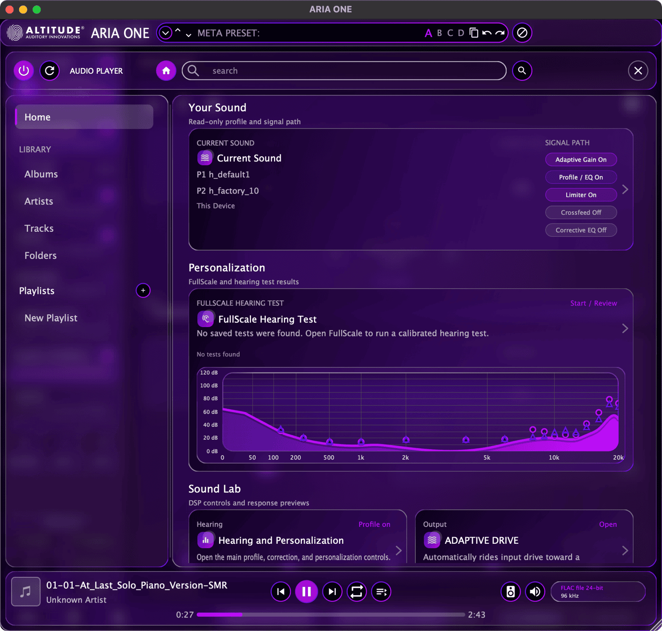The image size is (662, 631).
Task: Open Artists in the library
Action: pyautogui.click(x=39, y=201)
